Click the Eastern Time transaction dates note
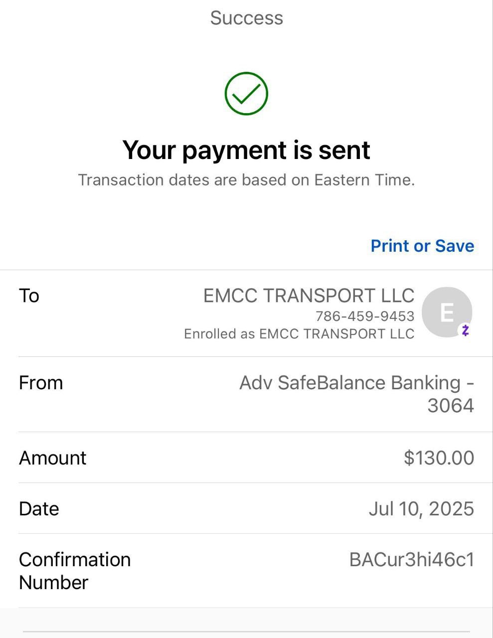 (x=246, y=180)
